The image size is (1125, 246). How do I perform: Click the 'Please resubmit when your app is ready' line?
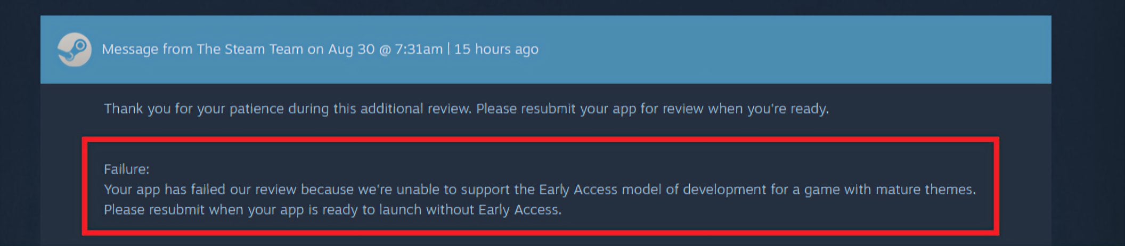pos(332,210)
